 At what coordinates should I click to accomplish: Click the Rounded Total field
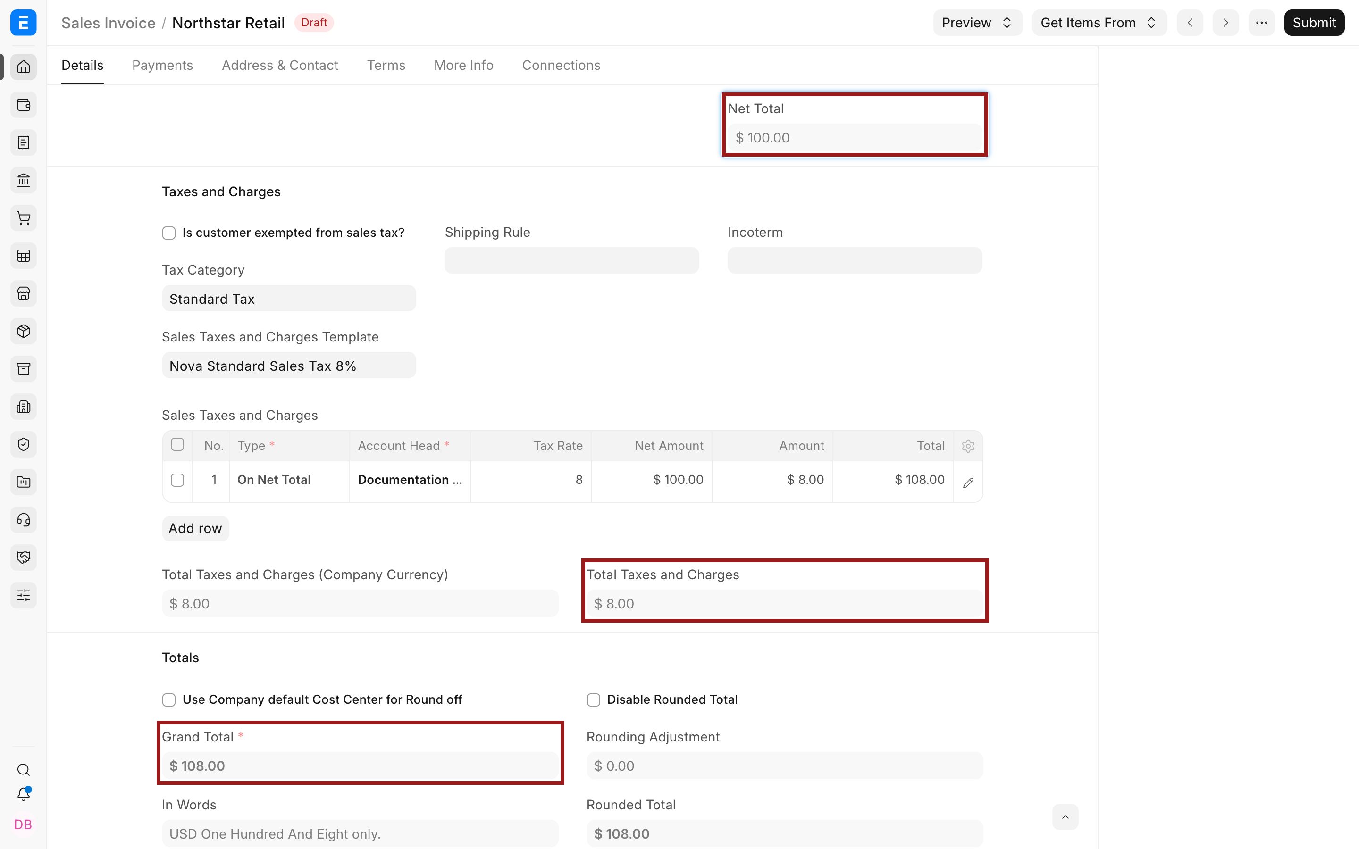click(x=785, y=834)
